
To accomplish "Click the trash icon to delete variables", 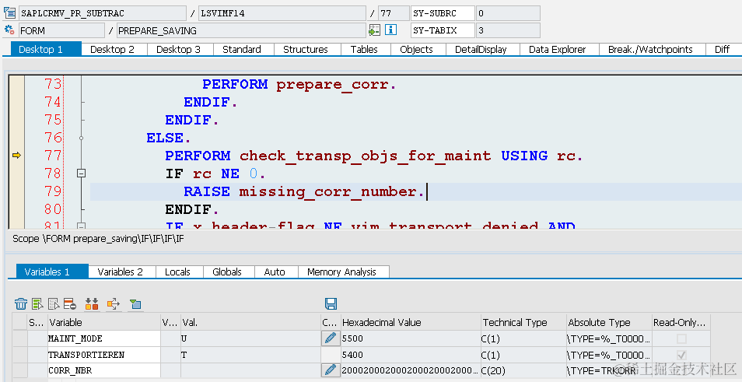I will [x=21, y=304].
